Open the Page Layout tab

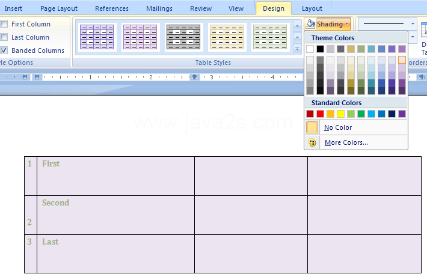[59, 8]
